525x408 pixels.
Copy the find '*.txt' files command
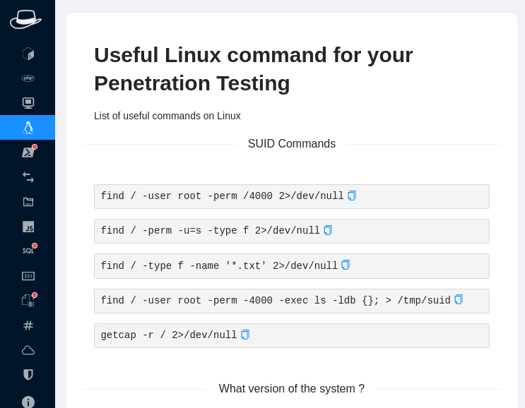pyautogui.click(x=346, y=265)
